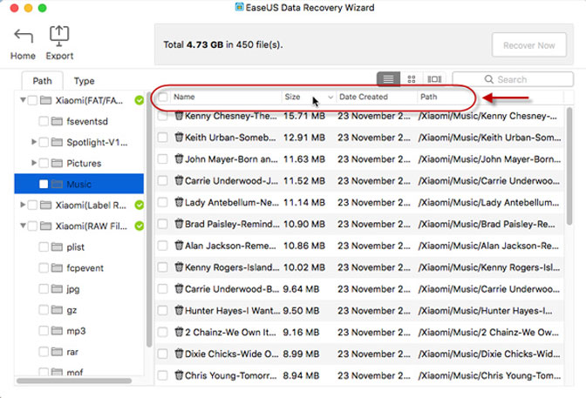The image size is (586, 398).
Task: Click trash icon beside Keith Urban file
Action: [179, 138]
